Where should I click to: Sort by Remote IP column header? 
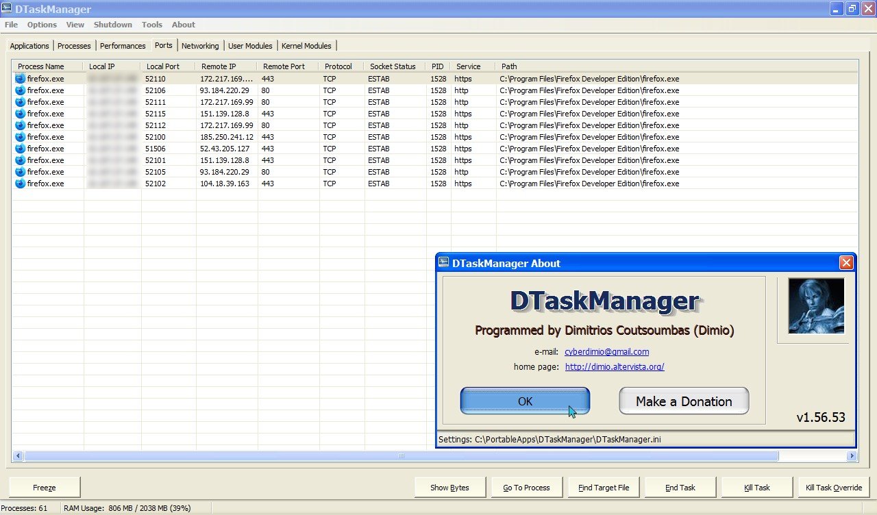pos(227,66)
